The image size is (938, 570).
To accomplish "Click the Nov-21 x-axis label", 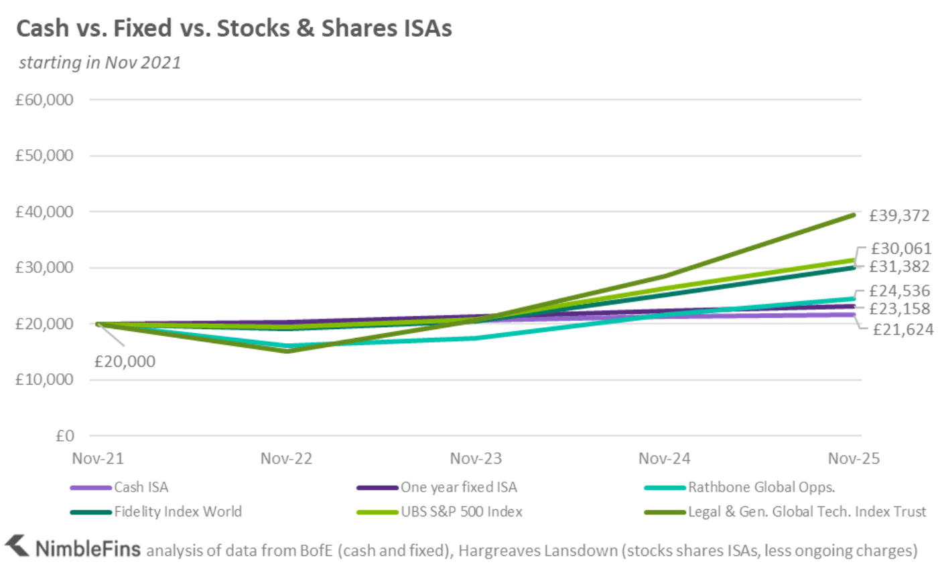I will pos(98,458).
